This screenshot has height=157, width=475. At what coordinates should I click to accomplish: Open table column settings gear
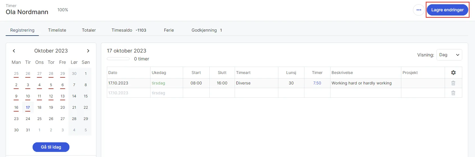click(x=453, y=73)
